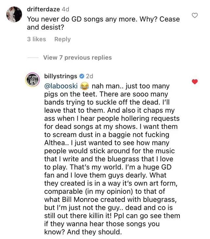210x239 pixels.
Task: Tap the laughing-crying emoji in the reply
Action: 84,86
